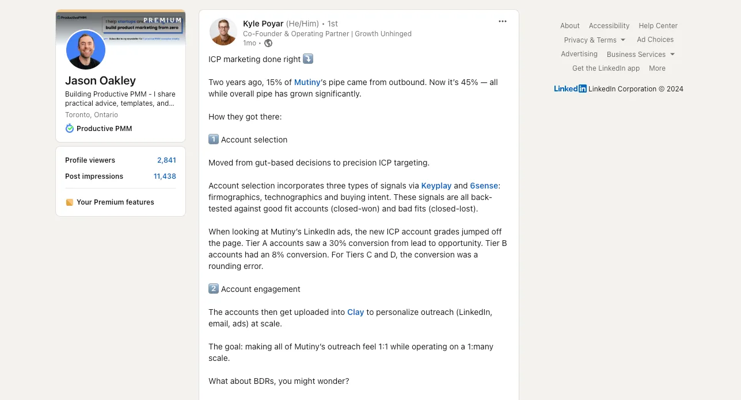
Task: Click the gold Premium features icon
Action: 70,202
